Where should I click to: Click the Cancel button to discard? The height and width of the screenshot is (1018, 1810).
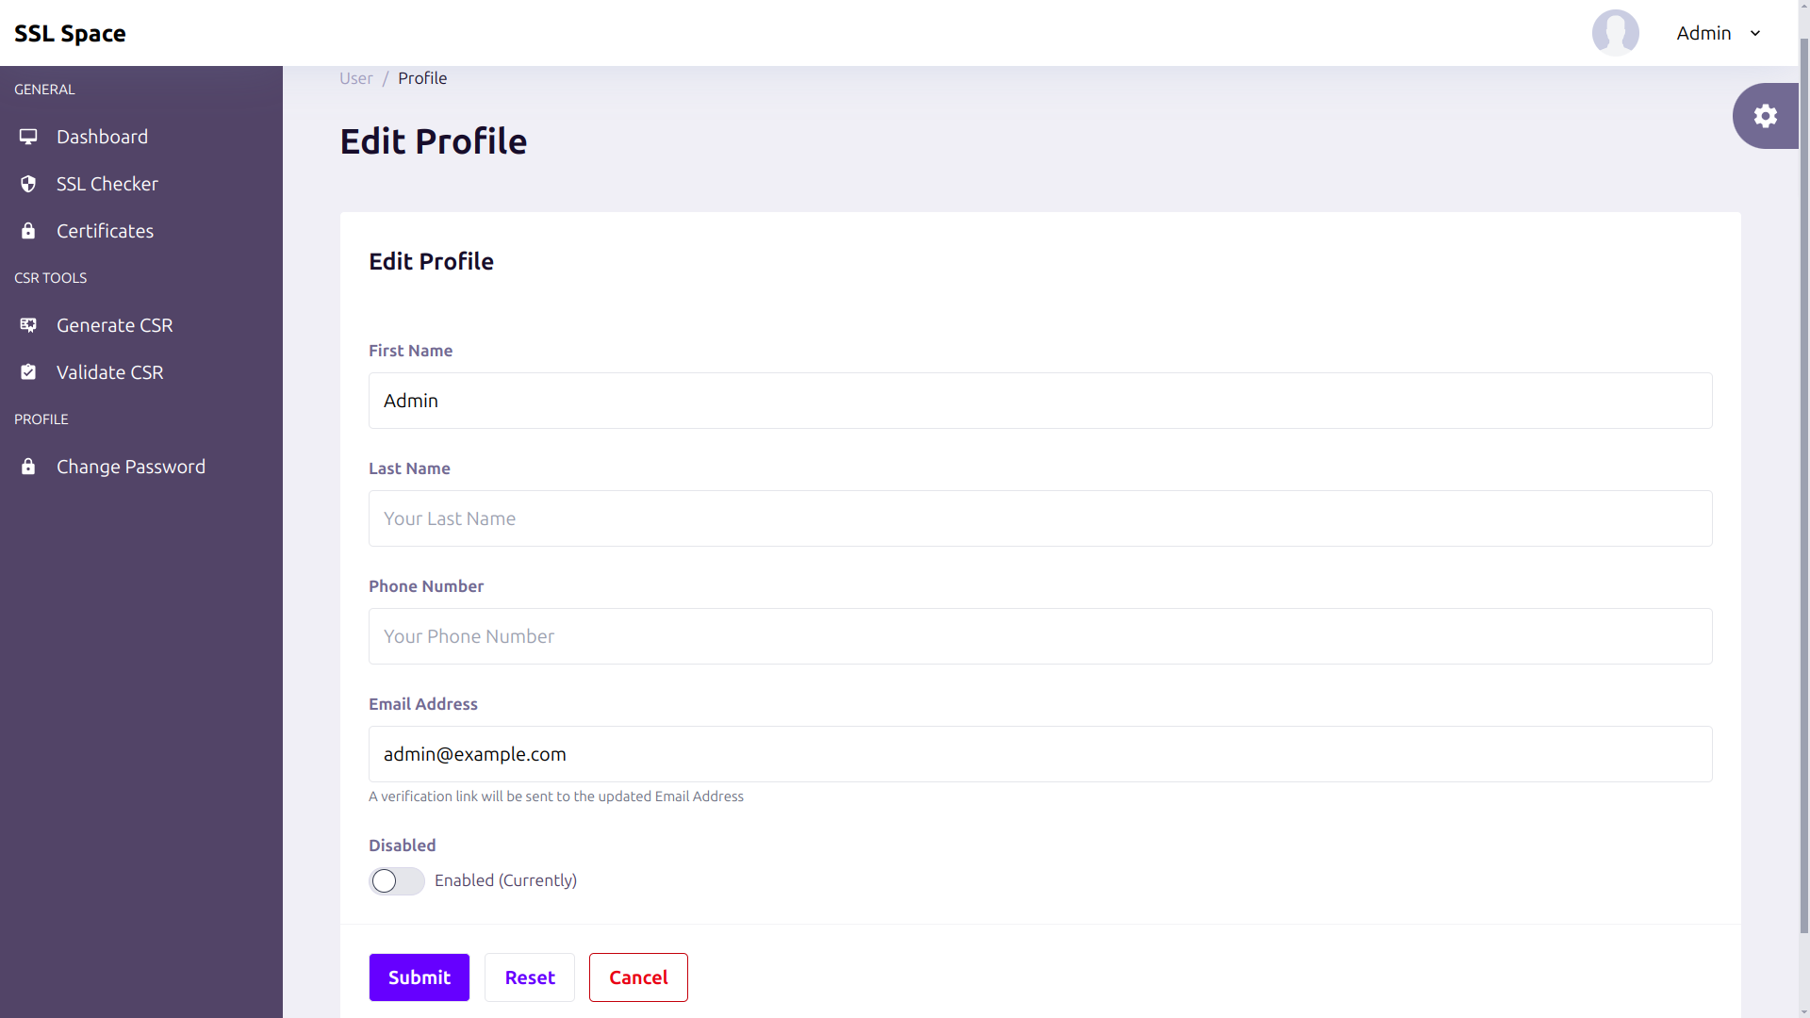(637, 977)
